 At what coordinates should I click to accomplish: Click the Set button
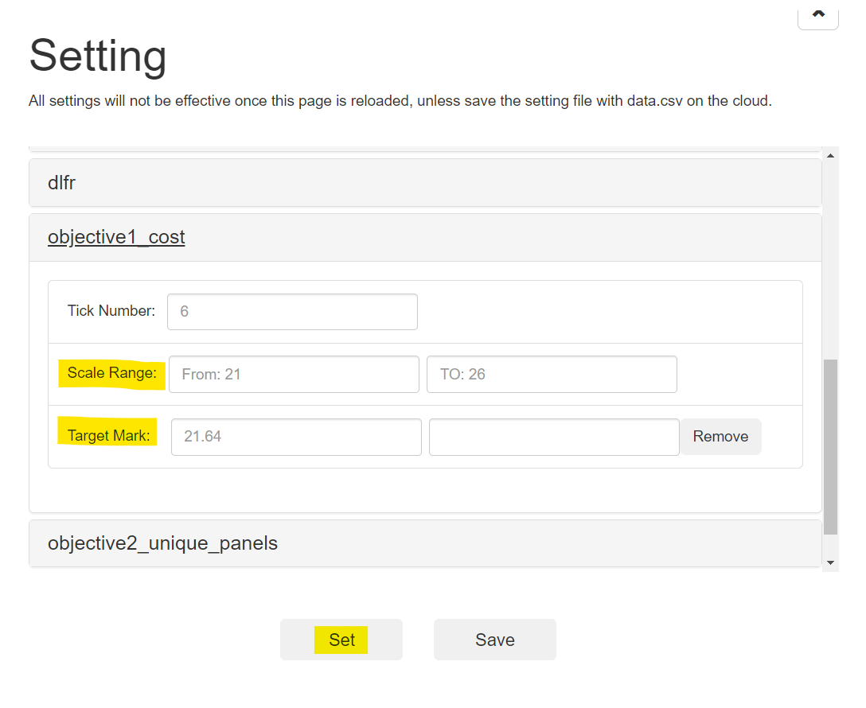(341, 640)
